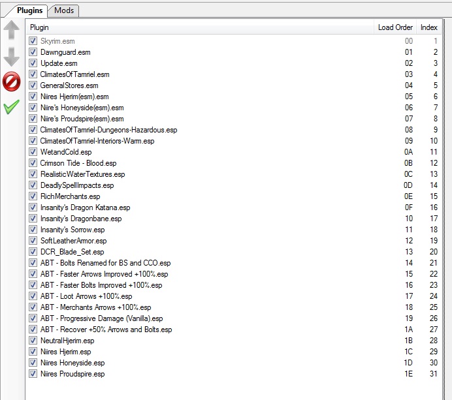Click the green checkmark enable all icon
This screenshot has width=452, height=400.
coord(12,107)
